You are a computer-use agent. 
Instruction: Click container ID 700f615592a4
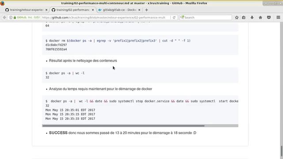(56, 49)
